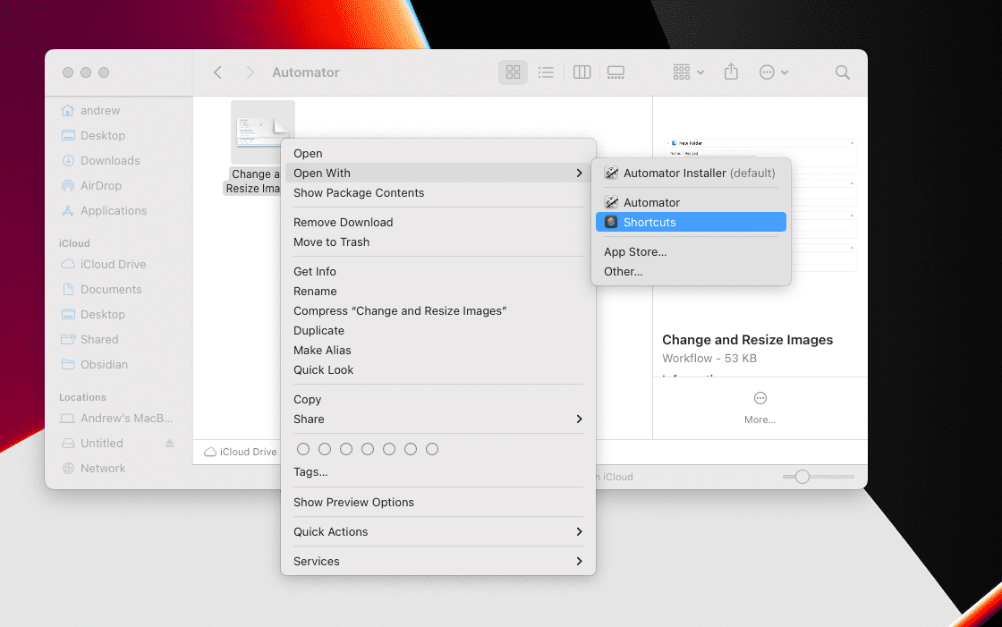Eject the Untitled volume
Image resolution: width=1002 pixels, height=627 pixels.
[x=170, y=444]
